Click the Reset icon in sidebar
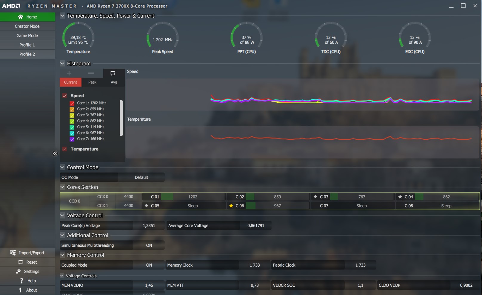The image size is (482, 295). coord(21,262)
